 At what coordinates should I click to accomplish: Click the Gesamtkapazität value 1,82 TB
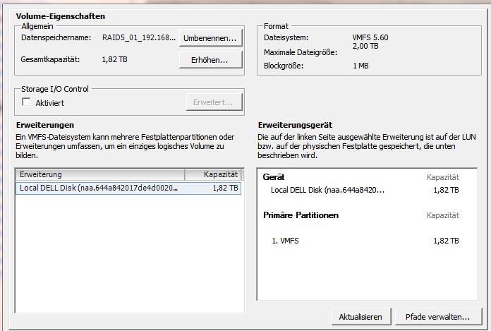(114, 60)
